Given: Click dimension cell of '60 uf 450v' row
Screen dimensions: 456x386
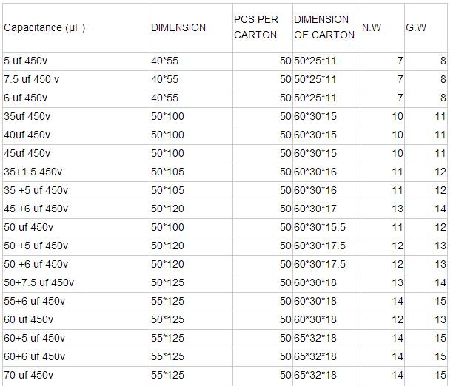Looking at the screenshot, I should point(191,319).
